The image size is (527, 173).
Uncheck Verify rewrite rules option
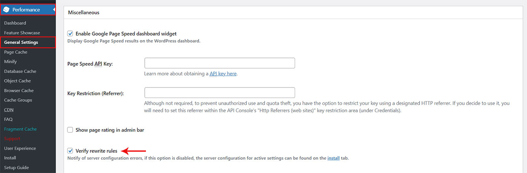[x=70, y=151]
